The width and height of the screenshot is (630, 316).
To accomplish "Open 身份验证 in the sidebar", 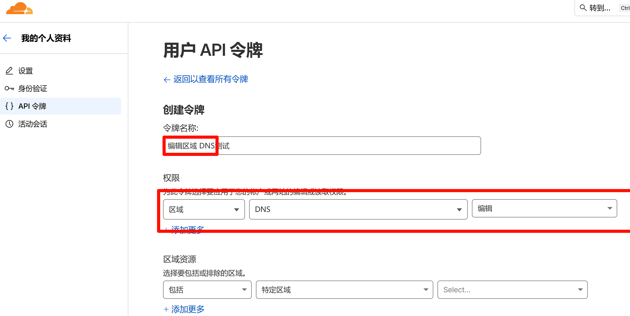I will click(33, 88).
